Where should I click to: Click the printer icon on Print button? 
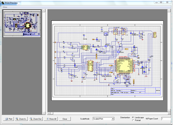pyautogui.click(x=7, y=119)
